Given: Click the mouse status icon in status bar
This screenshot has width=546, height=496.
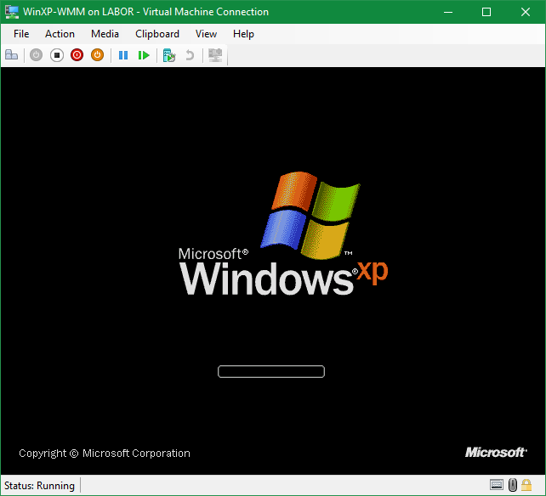Looking at the screenshot, I should [513, 486].
